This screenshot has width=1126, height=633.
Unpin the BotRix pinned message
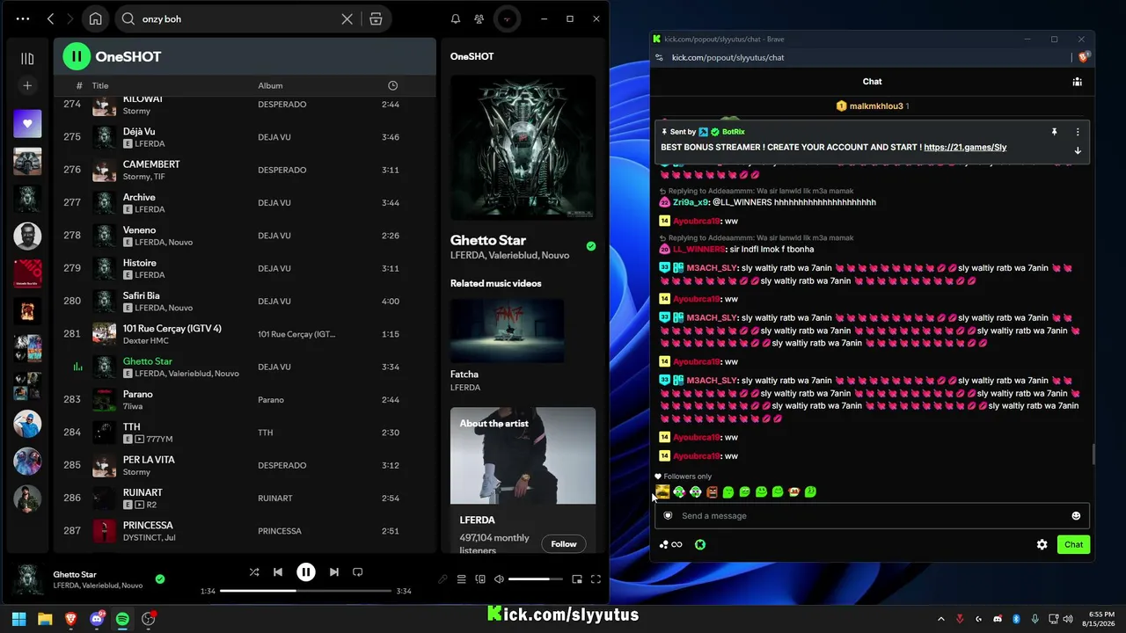click(1054, 132)
